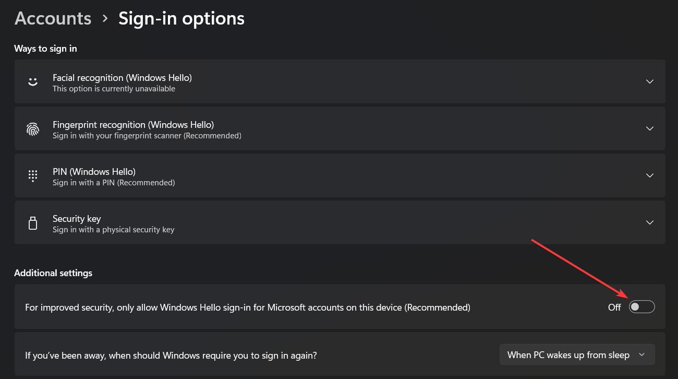Open the 'When PC wakes up from sleep' dropdown
This screenshot has width=678, height=379.
tap(577, 355)
